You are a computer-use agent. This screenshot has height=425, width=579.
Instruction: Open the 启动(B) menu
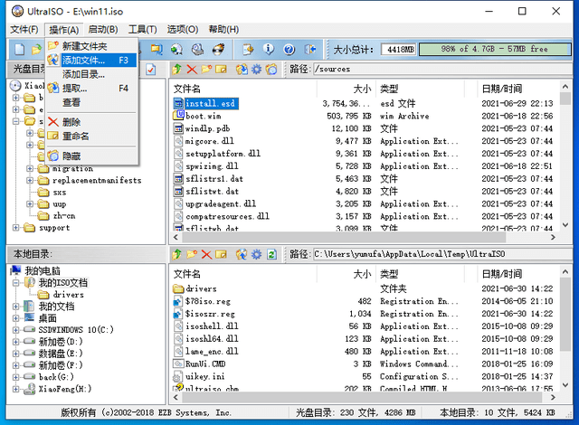click(103, 30)
